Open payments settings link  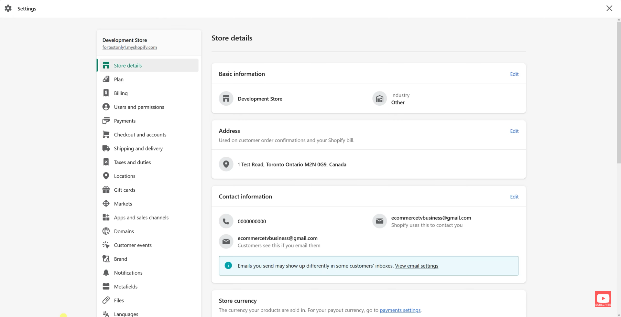(400, 310)
